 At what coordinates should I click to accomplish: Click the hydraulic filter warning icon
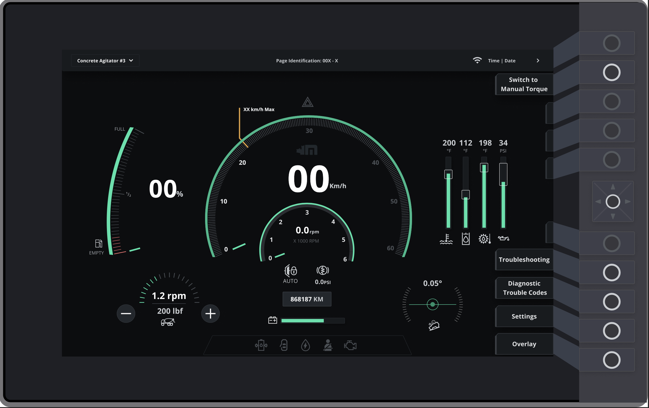click(x=261, y=345)
